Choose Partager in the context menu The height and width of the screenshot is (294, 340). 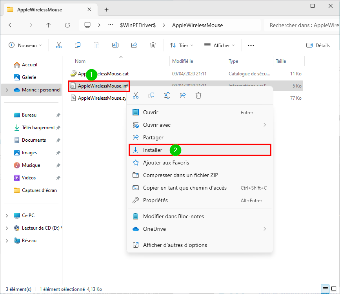click(x=200, y=137)
